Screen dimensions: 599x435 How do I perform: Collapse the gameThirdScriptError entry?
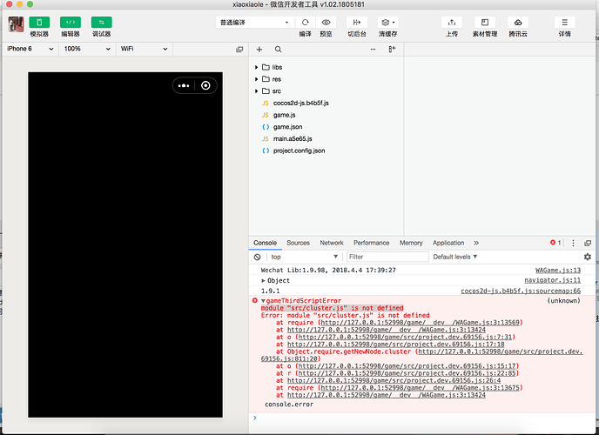coord(263,301)
